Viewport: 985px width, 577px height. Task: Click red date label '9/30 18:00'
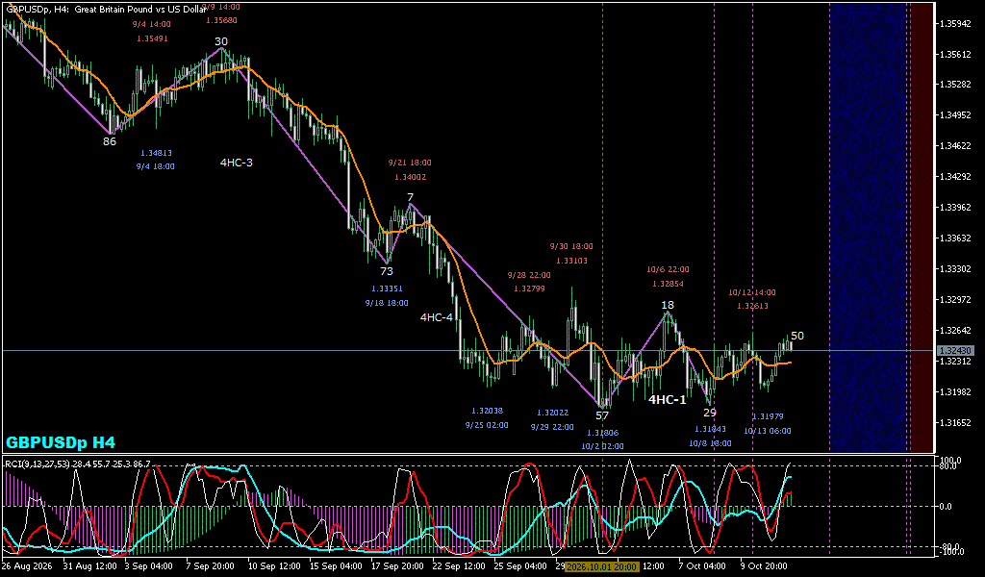tap(571, 246)
